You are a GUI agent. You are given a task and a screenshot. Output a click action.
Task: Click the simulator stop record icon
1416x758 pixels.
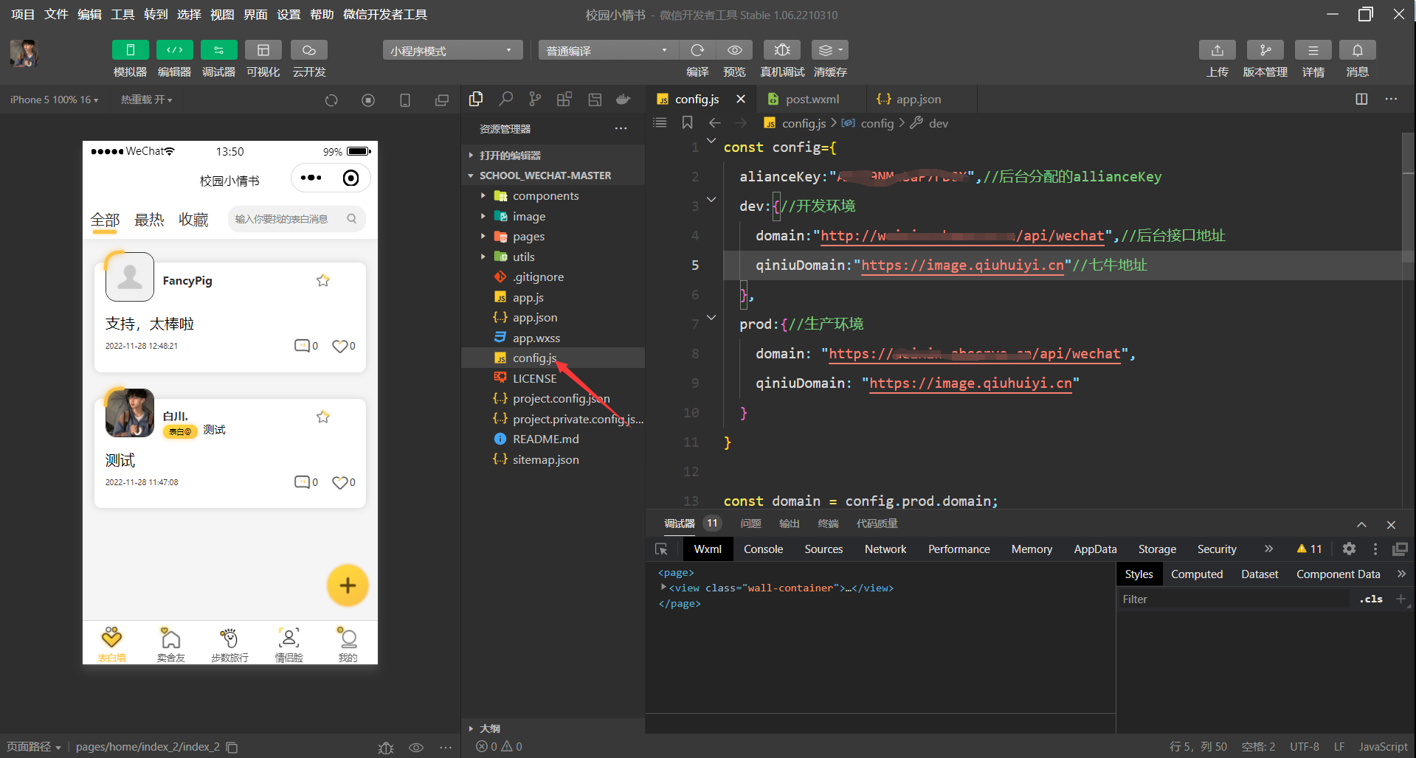coord(368,100)
